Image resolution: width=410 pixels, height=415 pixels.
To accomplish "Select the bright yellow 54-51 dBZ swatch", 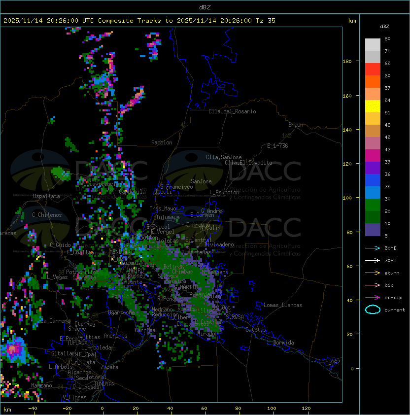I will (x=373, y=106).
